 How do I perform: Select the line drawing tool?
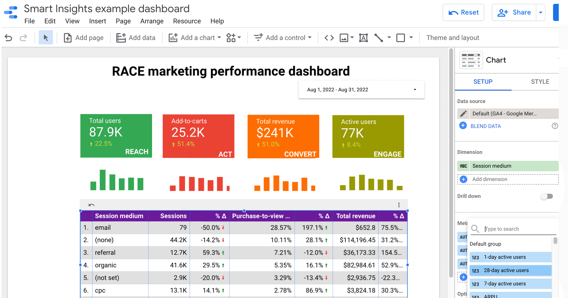378,38
